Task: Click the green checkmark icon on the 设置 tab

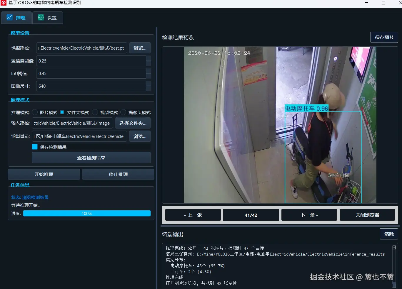Action: (x=40, y=17)
